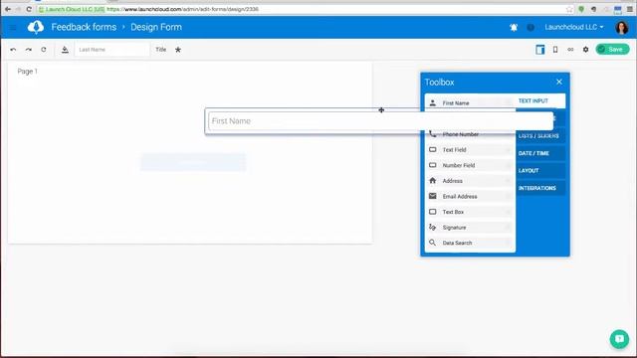Pick the Text Box toolbox item

point(470,212)
